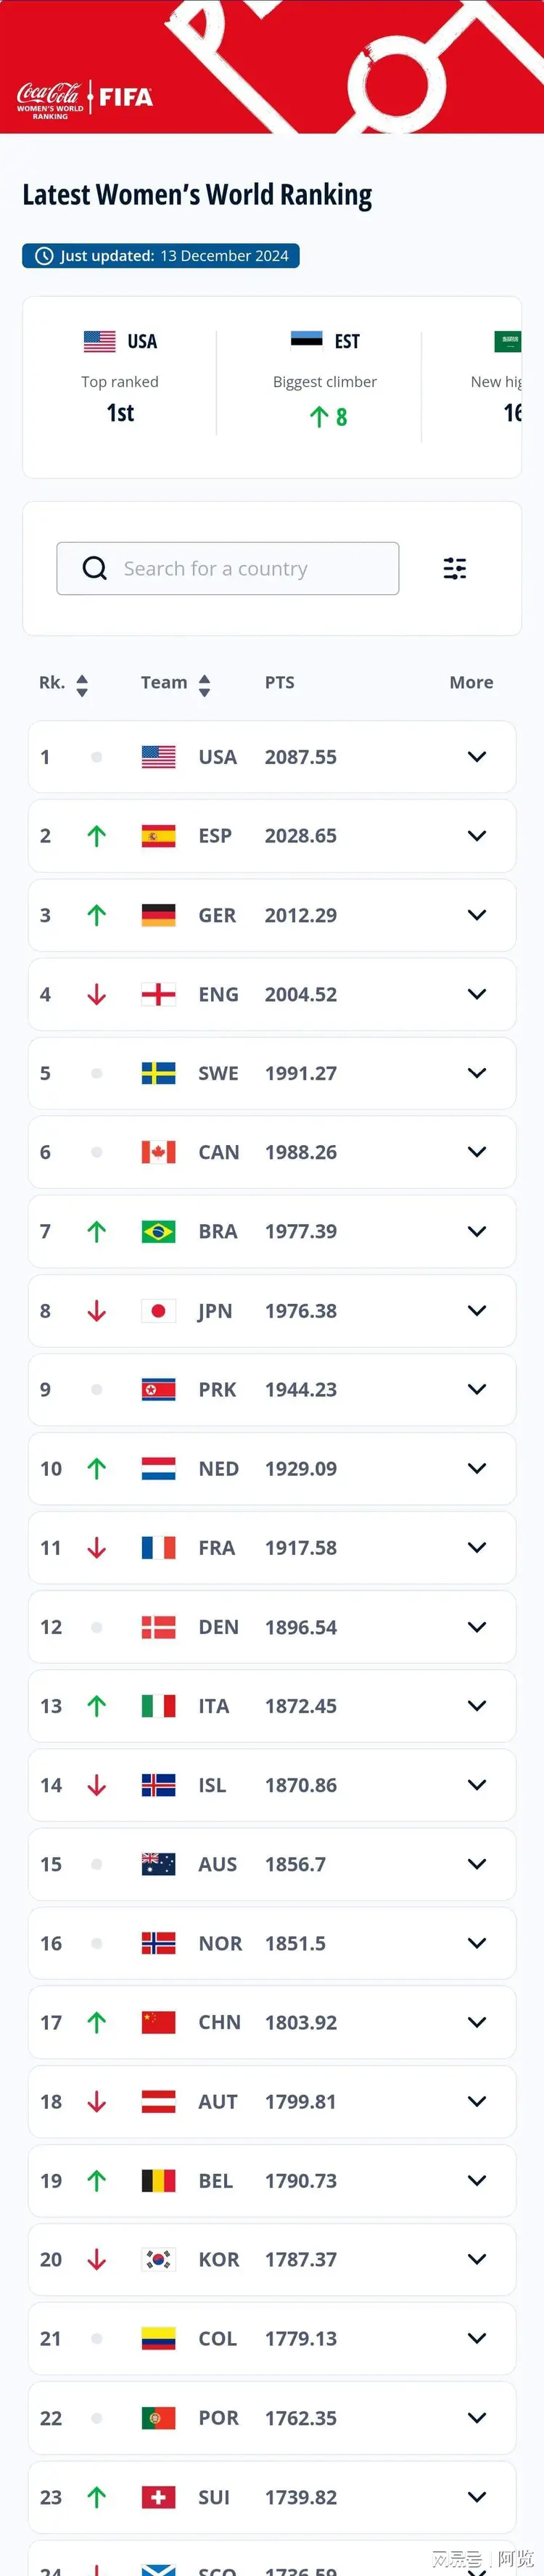Viewport: 544px width, 2576px height.
Task: Open the filter settings sliders icon
Action: pos(454,568)
